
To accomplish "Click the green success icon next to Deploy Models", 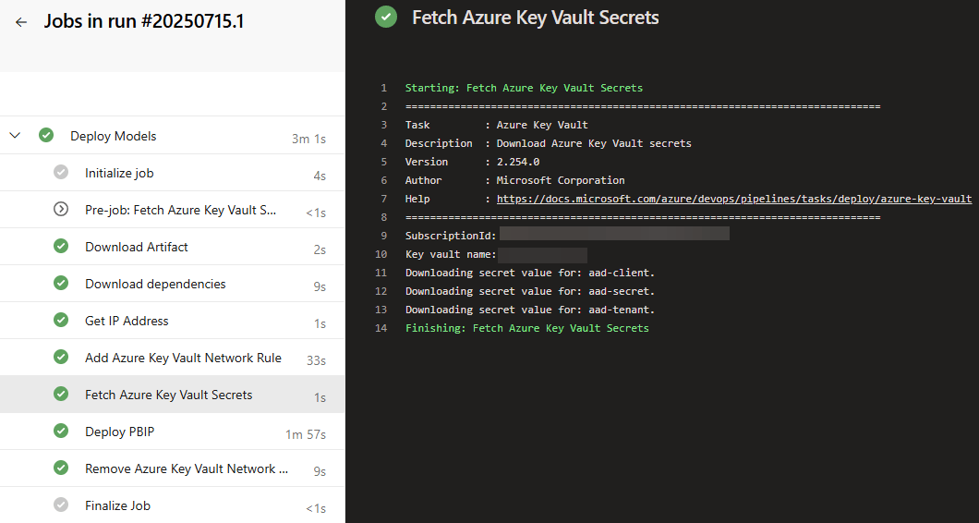I will click(46, 136).
